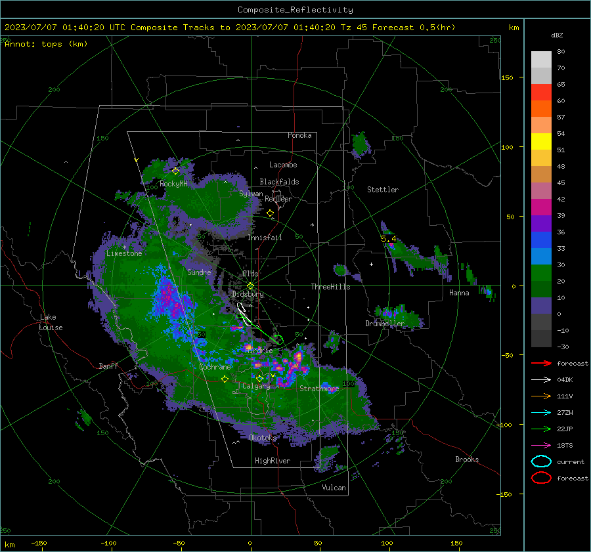591x552 pixels.
Task: Select the red 60–65 dBZ color swatch
Action: (541, 93)
